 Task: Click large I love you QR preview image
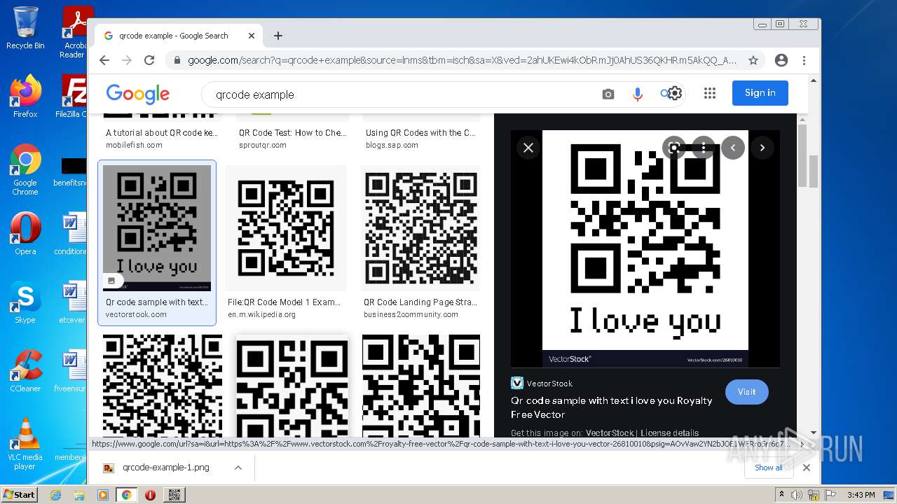pos(645,248)
